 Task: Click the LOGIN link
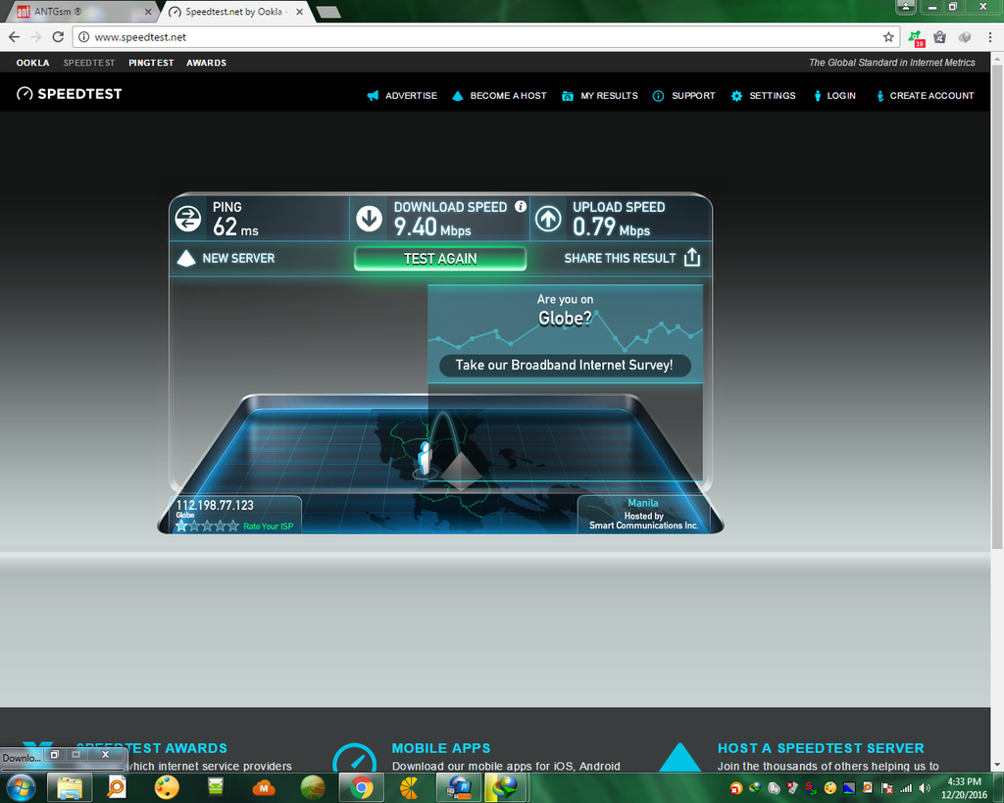coord(835,95)
